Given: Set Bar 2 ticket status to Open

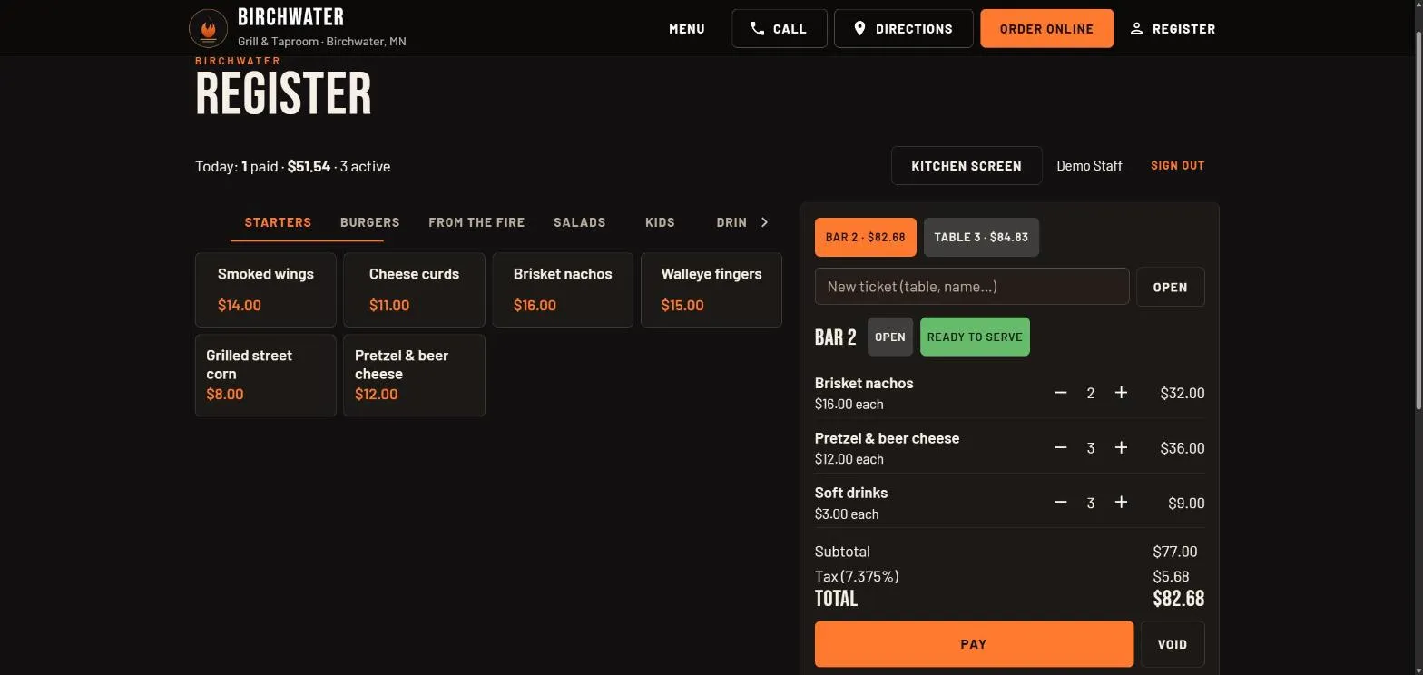Looking at the screenshot, I should coord(890,337).
